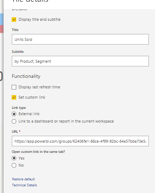Viewport: 155px width, 193px height.
Task: Click the URL input field
Action: click(x=81, y=141)
